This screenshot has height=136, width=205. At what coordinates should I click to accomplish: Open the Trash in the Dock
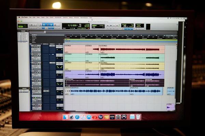click(138, 117)
